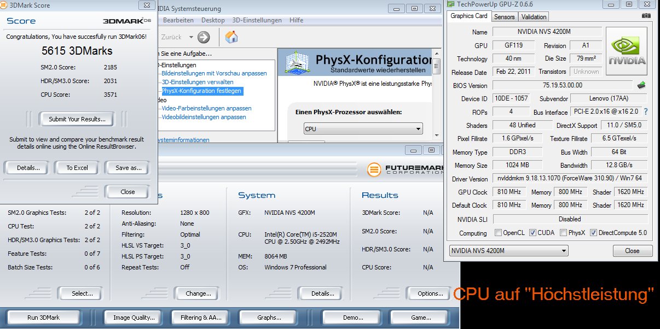Viewport: 660px width, 329px height.
Task: Click the Change button under Settings
Action: (198, 293)
